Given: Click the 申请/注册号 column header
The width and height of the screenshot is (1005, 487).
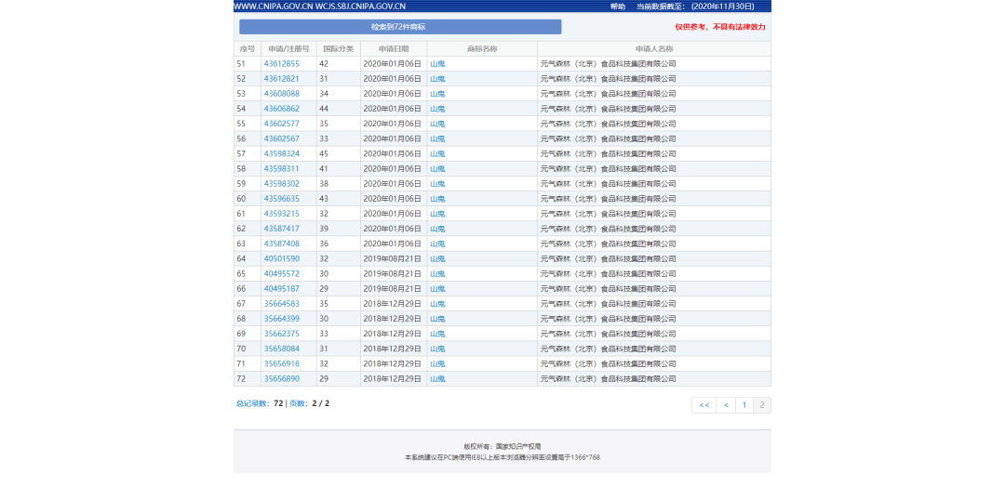Looking at the screenshot, I should pyautogui.click(x=288, y=48).
